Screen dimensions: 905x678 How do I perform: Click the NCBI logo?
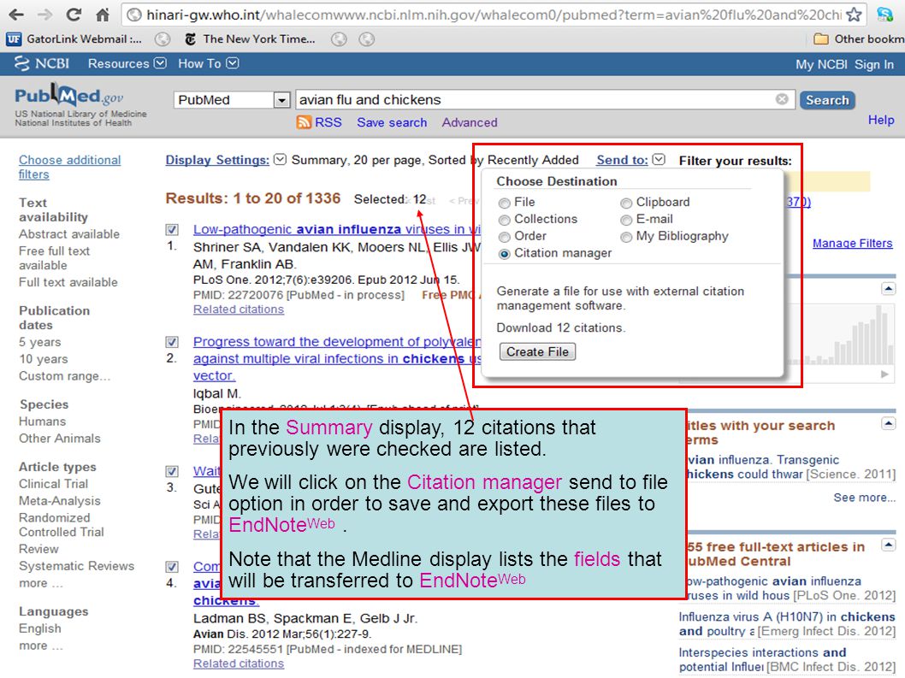point(42,63)
